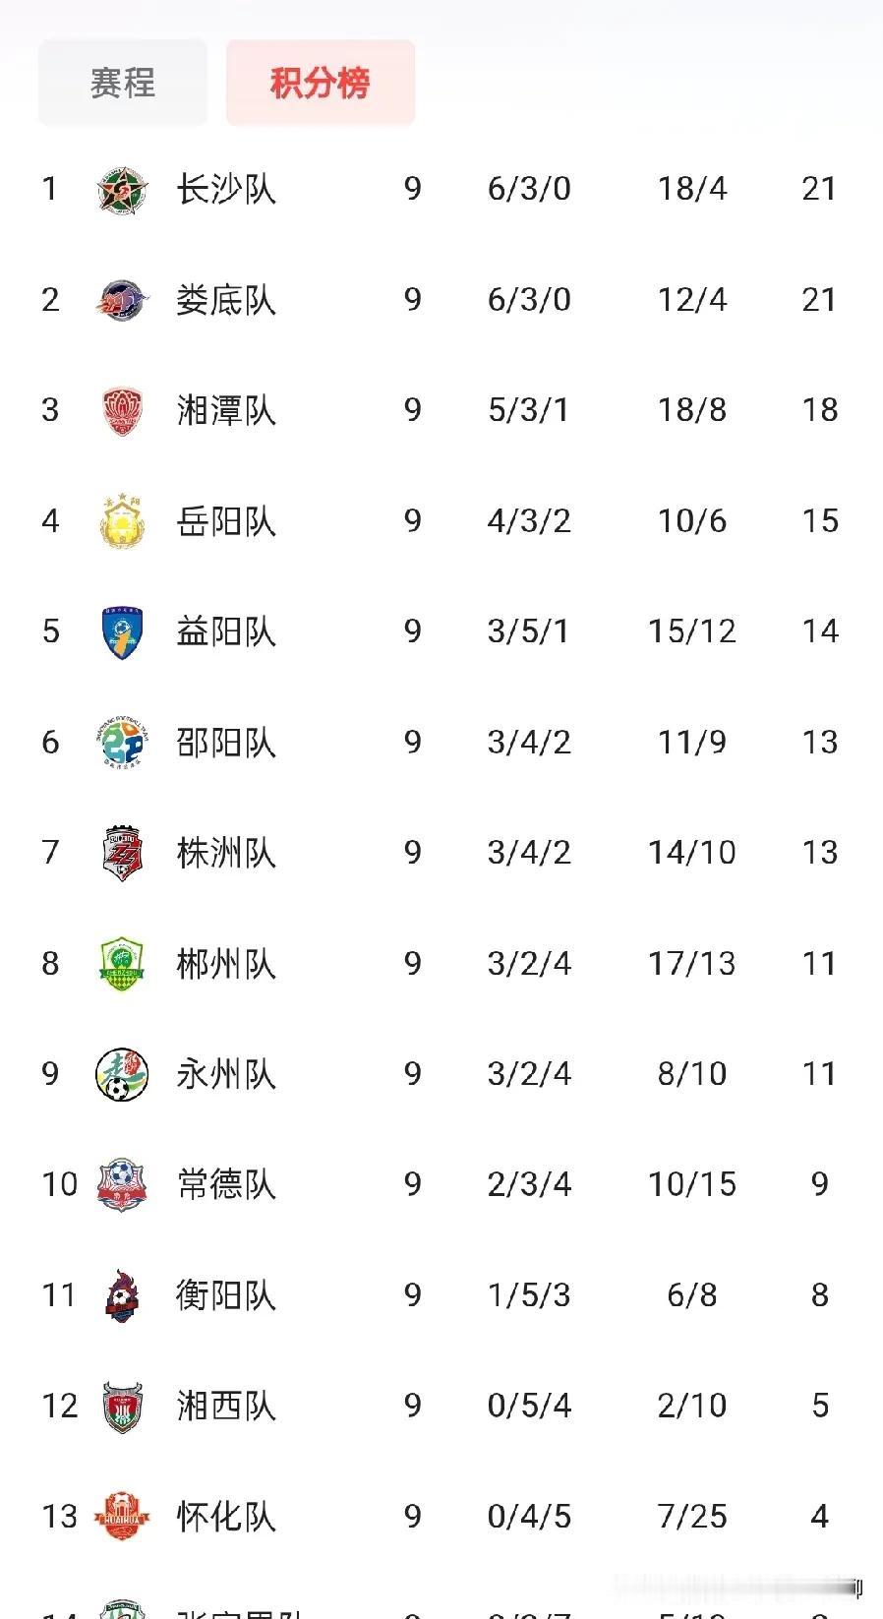Tap the 娄底队 team crest
Viewport: 883px width, 1619px height.
pos(123,300)
